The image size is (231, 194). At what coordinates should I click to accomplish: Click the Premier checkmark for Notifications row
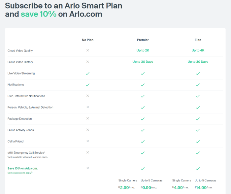tap(143, 85)
